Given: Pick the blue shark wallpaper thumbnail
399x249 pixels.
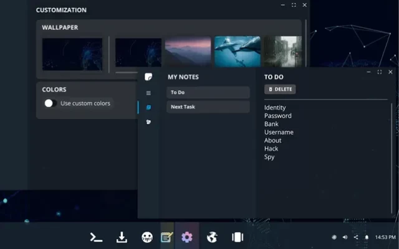Looking at the screenshot, I should pyautogui.click(x=238, y=52).
